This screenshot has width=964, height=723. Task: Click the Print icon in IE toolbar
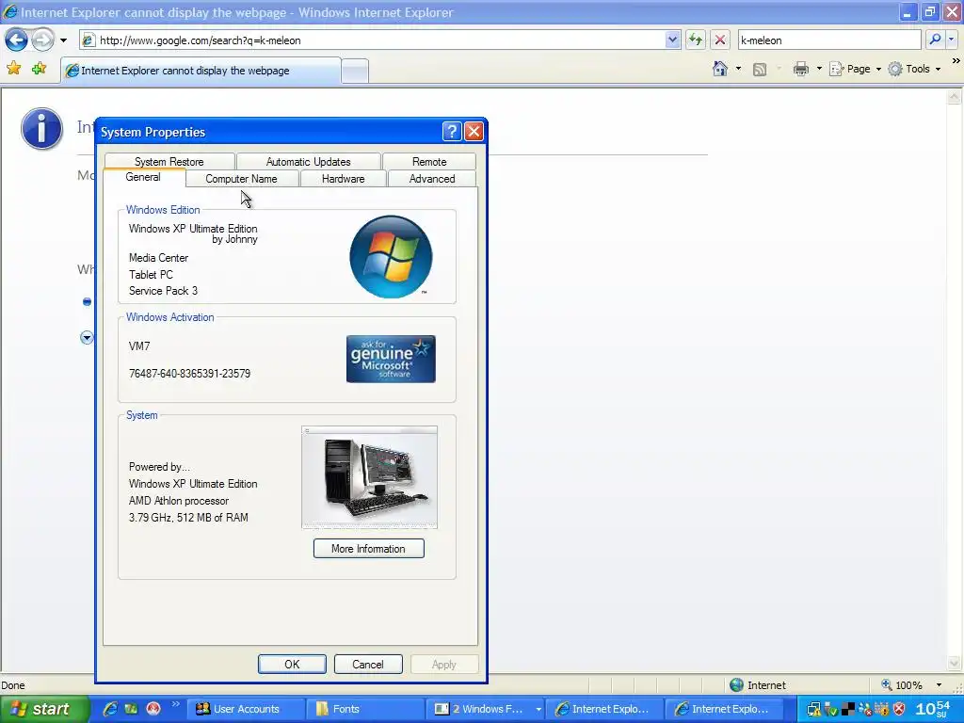click(x=800, y=69)
